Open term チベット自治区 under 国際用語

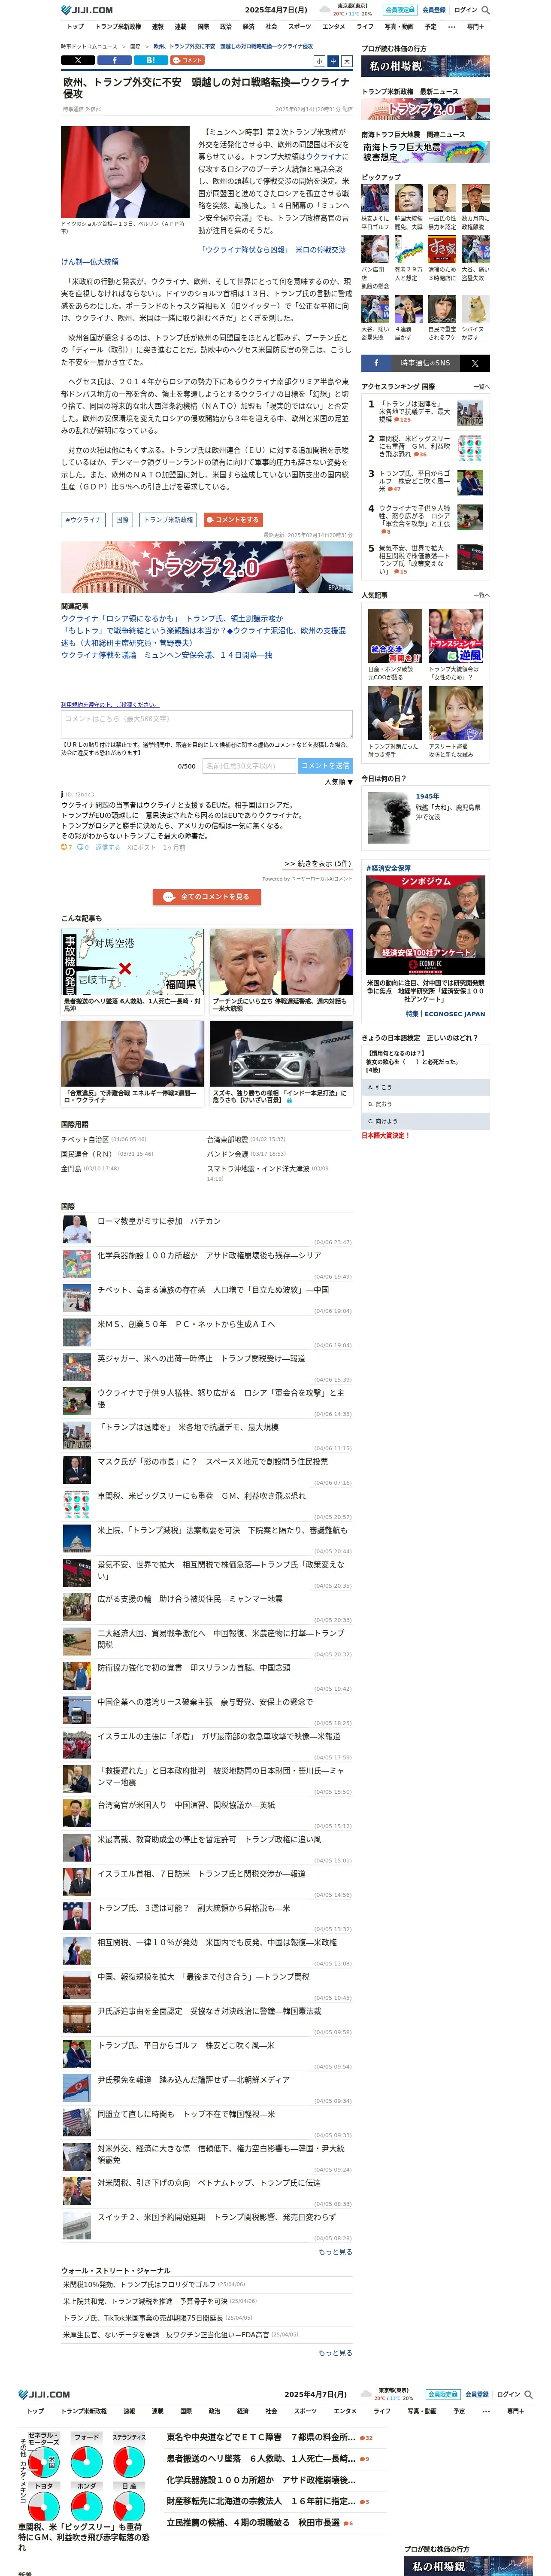pos(85,1139)
